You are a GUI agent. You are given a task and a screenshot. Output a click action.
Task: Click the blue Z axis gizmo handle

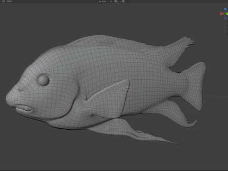pos(225,9)
